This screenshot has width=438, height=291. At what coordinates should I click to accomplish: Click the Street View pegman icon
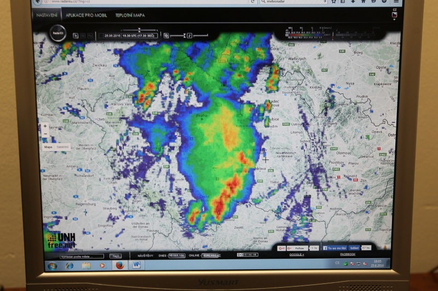tap(385, 247)
